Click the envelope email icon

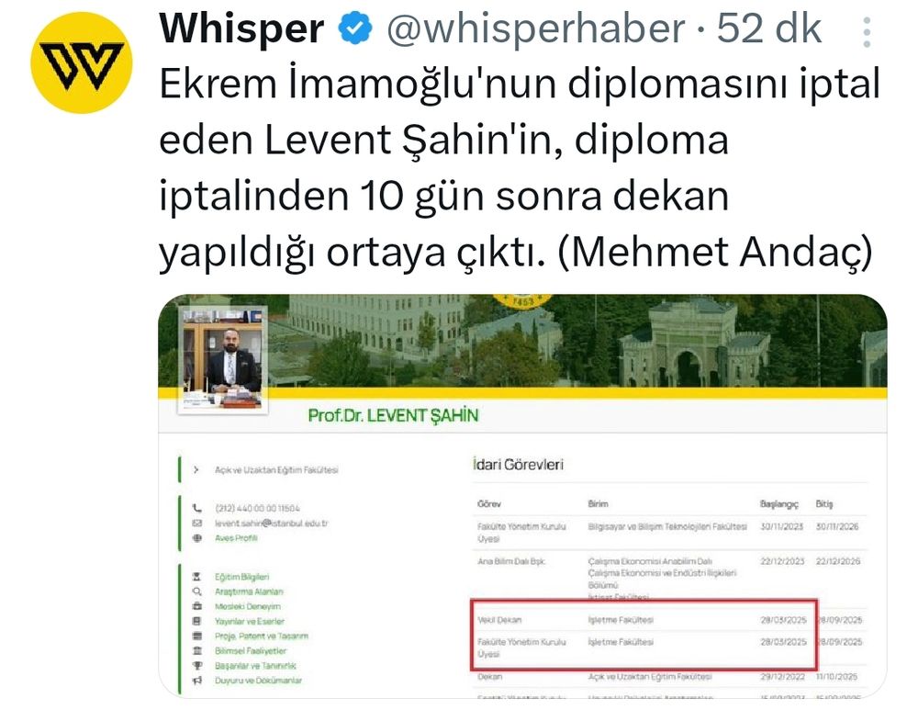tap(197, 523)
